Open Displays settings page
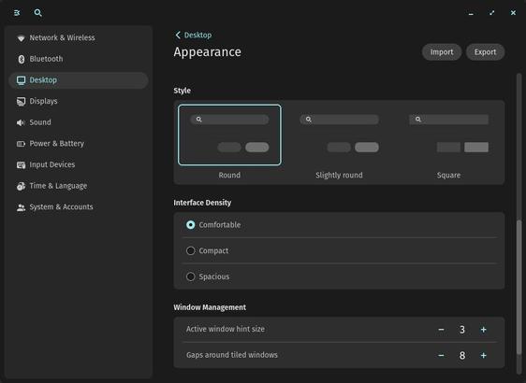Viewport: 526px width, 383px height. (79, 101)
